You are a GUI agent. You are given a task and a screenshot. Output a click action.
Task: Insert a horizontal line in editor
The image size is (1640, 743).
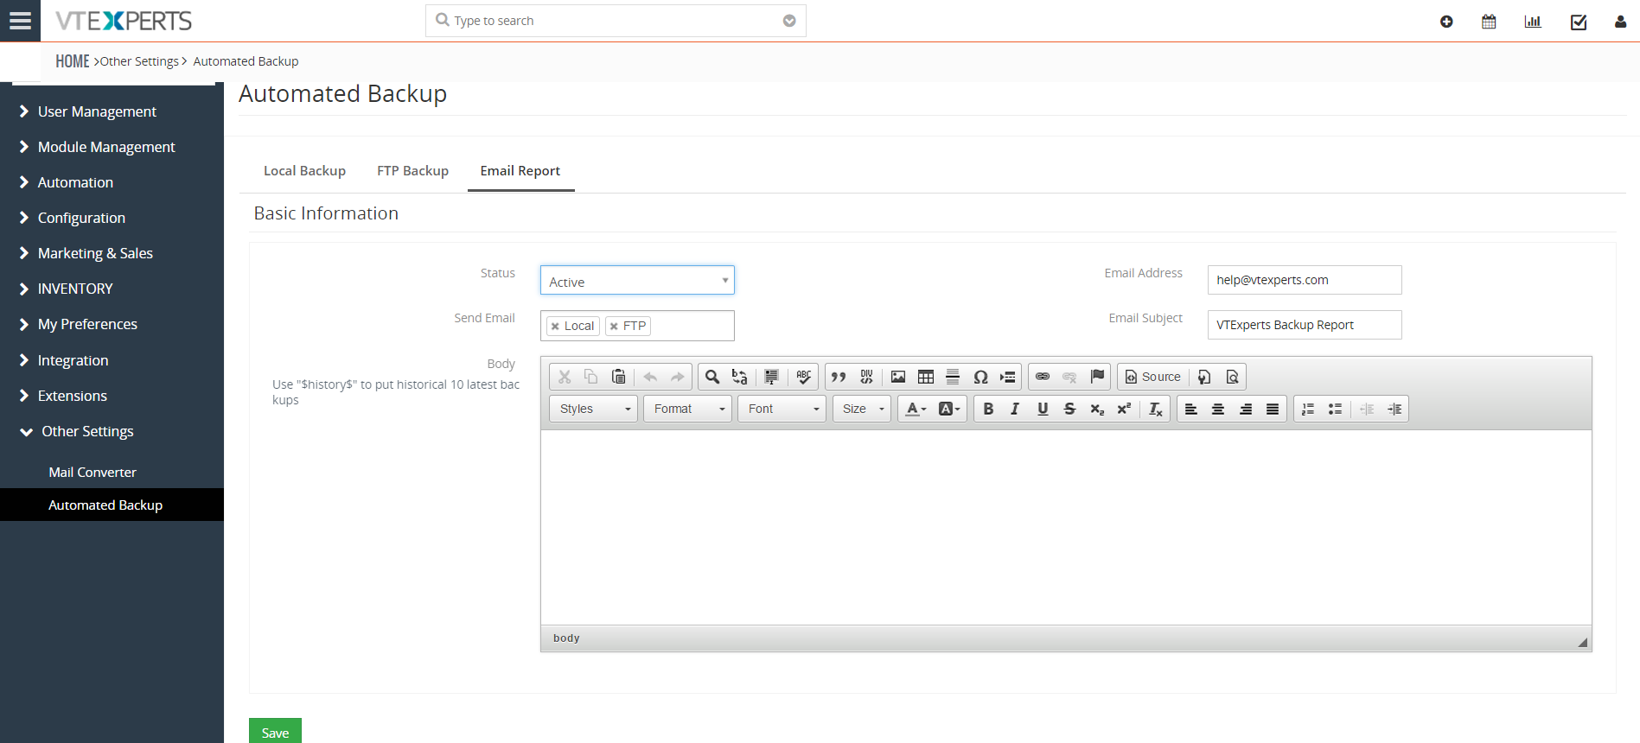click(953, 377)
